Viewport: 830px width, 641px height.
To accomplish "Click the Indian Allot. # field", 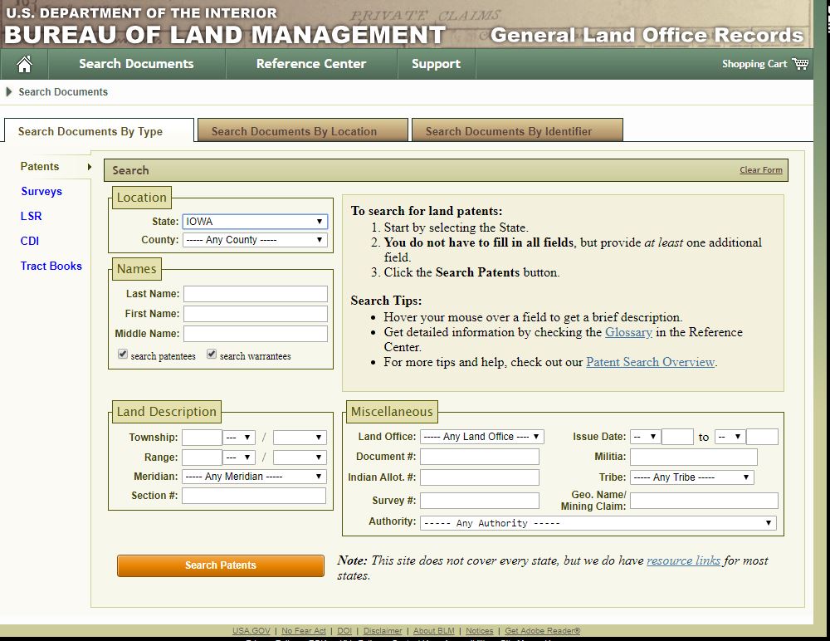I will pyautogui.click(x=480, y=477).
